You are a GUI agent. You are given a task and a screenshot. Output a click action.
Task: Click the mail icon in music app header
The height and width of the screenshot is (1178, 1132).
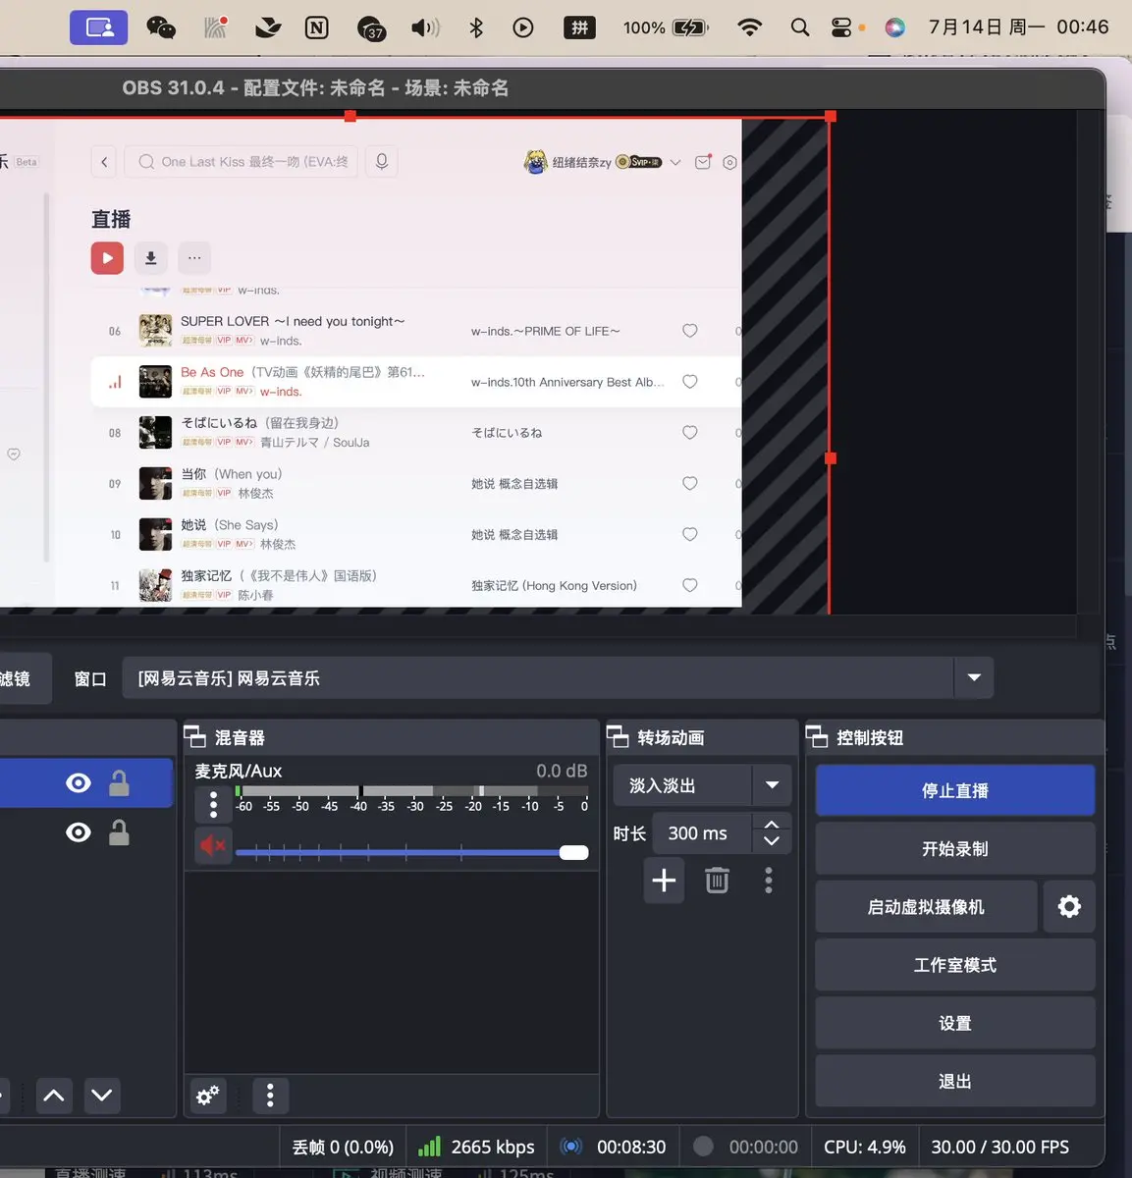(x=703, y=162)
